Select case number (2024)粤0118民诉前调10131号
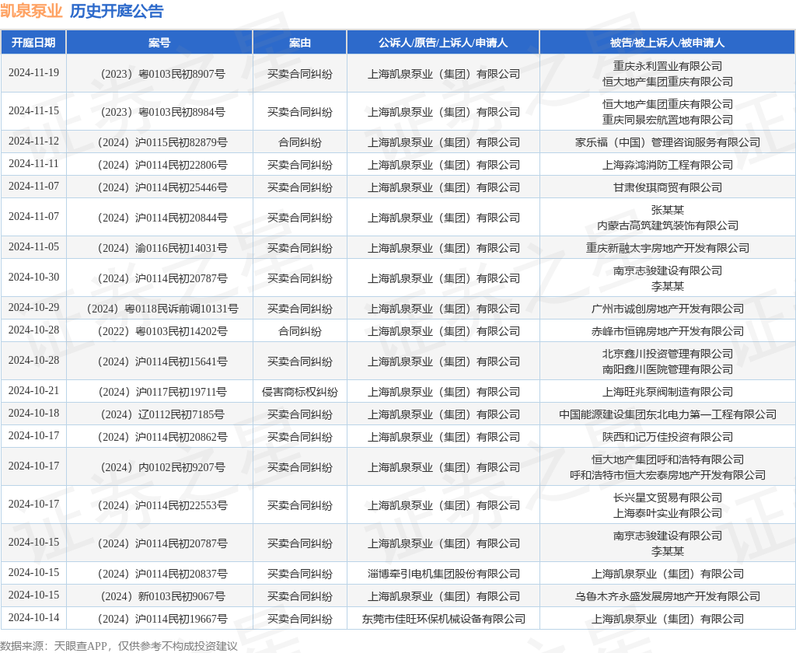This screenshot has height=653, width=796. point(162,308)
